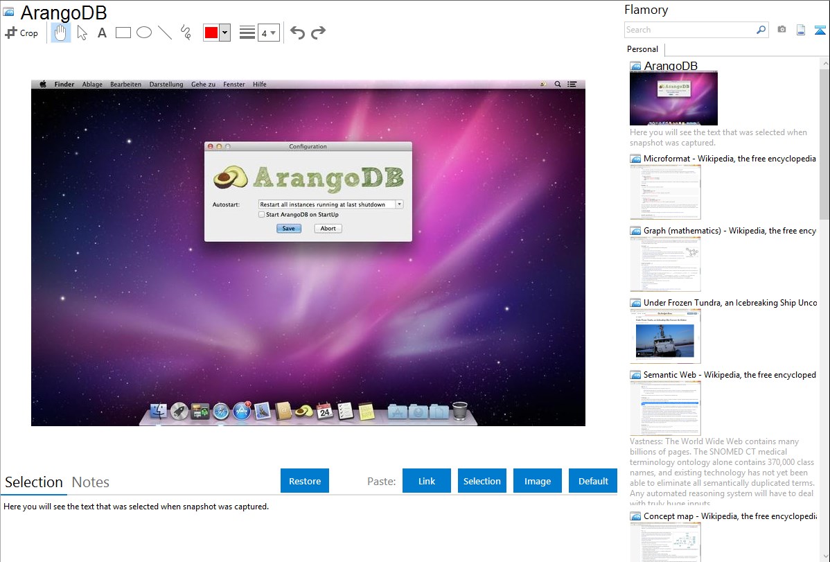Select the rectangle drawing tool
Screen dimensions: 830x562
pos(123,33)
